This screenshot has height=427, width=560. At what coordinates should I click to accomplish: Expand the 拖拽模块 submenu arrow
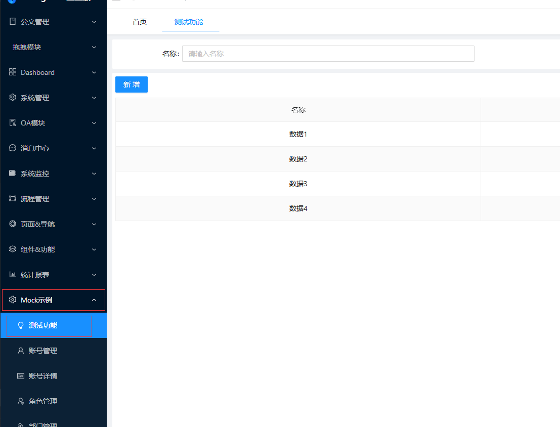pos(94,47)
